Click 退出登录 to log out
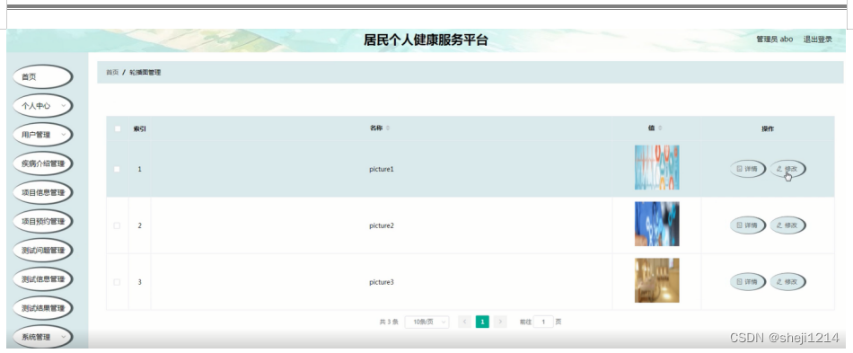This screenshot has width=853, height=353. pos(818,40)
